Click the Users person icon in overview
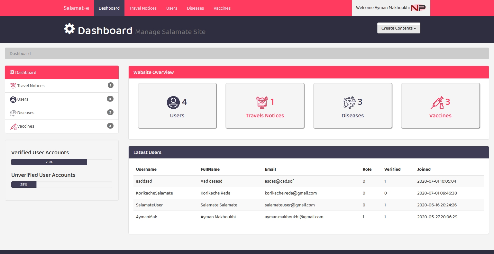The height and width of the screenshot is (254, 494). (173, 103)
